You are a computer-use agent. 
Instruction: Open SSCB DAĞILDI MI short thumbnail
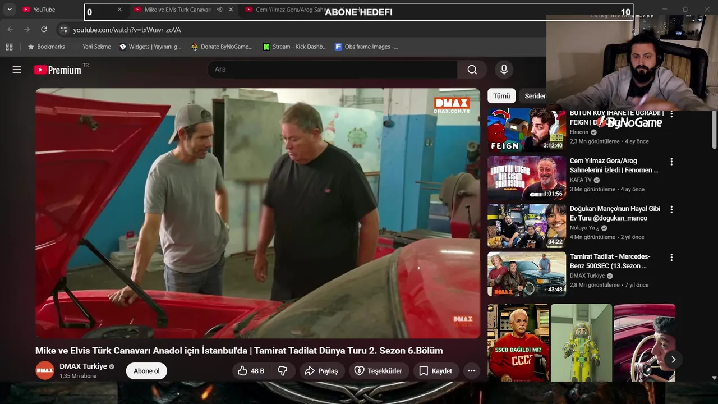pyautogui.click(x=518, y=342)
